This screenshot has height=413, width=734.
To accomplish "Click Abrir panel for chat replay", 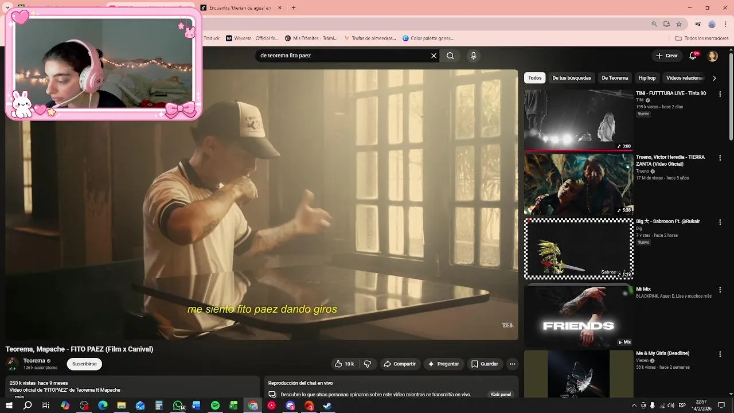I will pos(501,395).
